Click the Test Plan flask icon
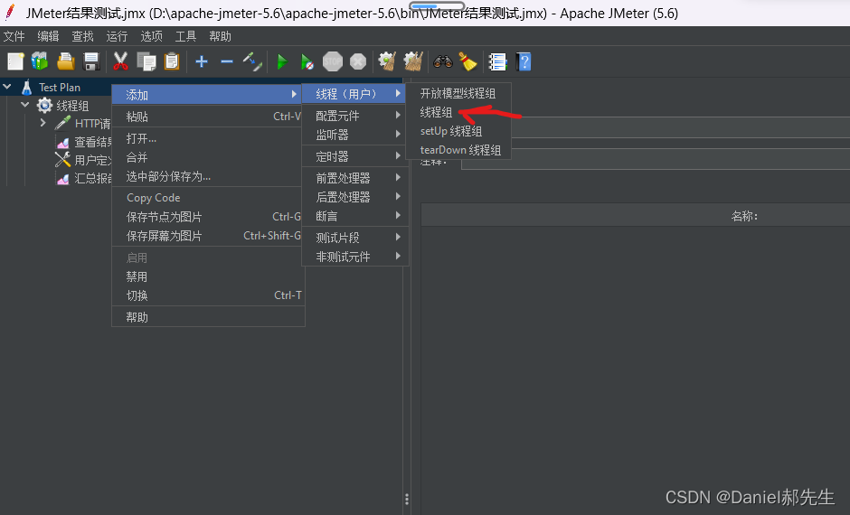850x515 pixels. coord(26,87)
